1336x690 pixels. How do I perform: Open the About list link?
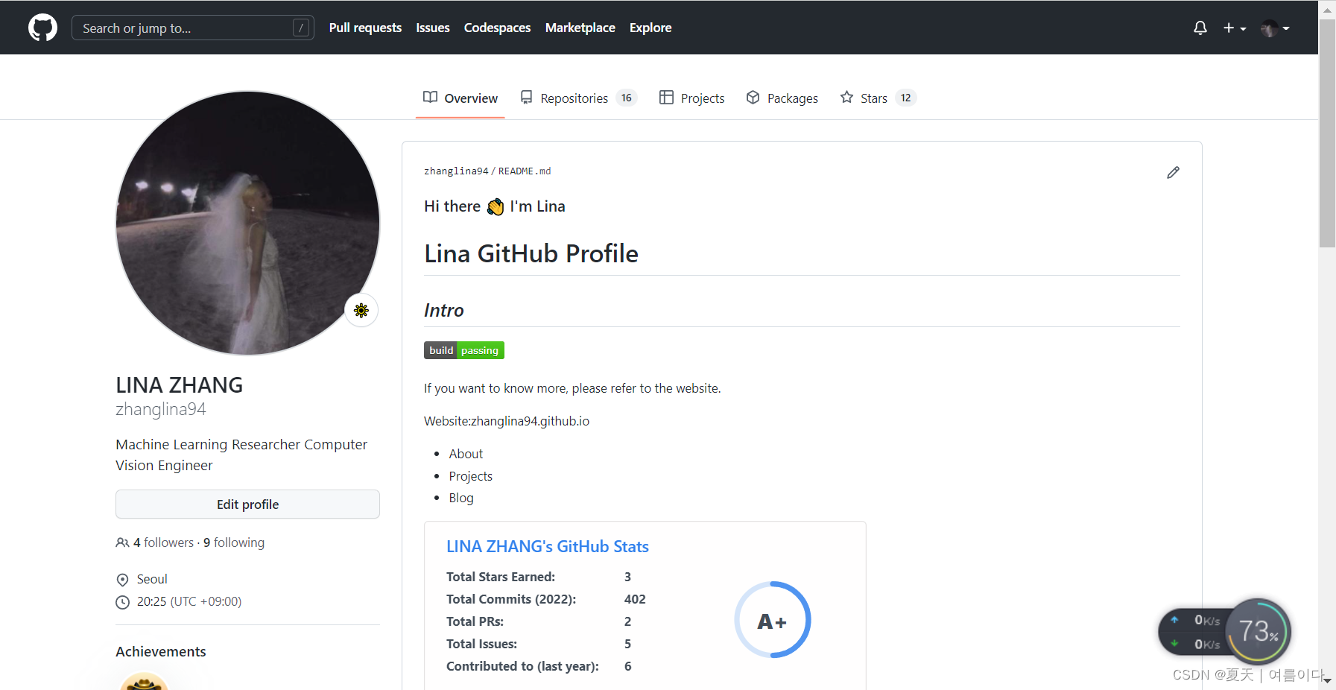pos(466,454)
